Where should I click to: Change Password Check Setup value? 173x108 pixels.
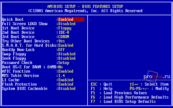pos(64,63)
